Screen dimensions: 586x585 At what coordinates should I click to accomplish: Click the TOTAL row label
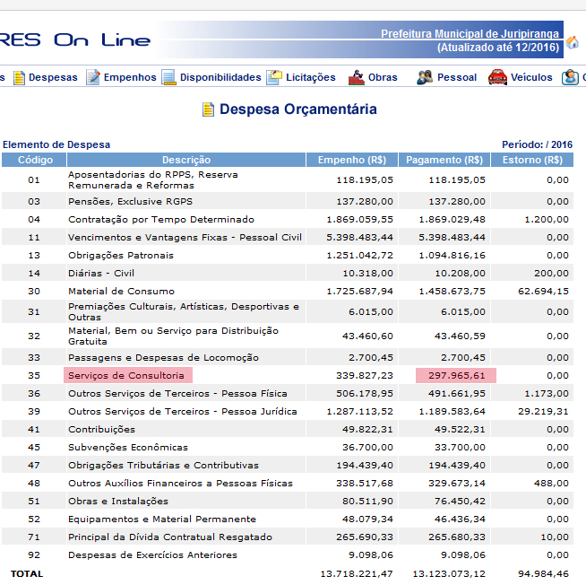coord(27,573)
